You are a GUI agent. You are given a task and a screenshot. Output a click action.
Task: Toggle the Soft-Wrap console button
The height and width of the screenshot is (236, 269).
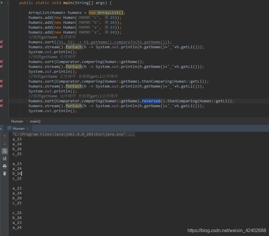click(5, 151)
